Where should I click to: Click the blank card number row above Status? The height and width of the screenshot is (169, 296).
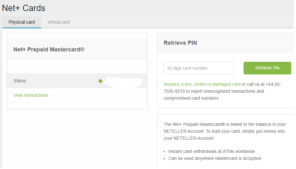77,66
